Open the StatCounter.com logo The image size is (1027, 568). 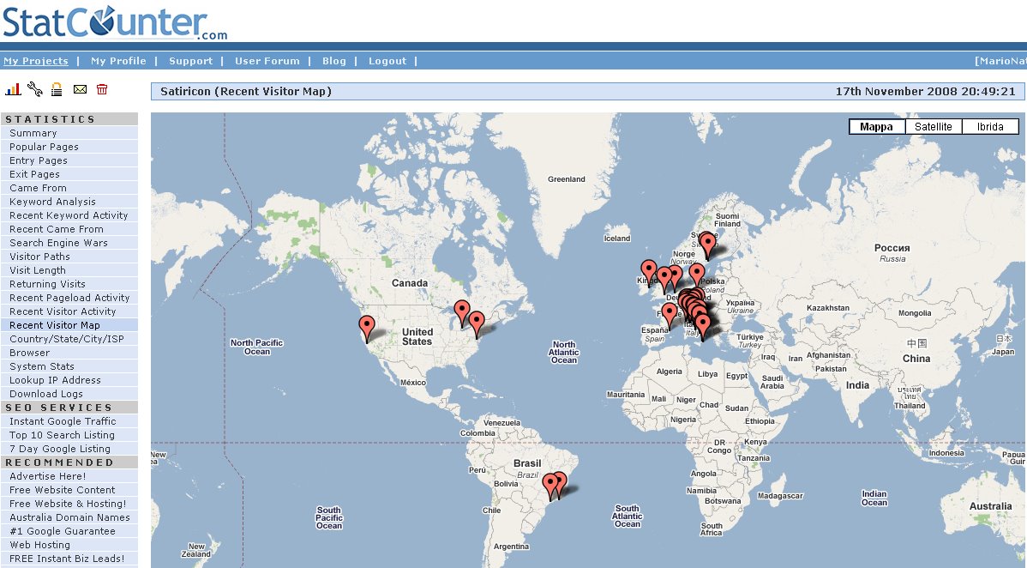click(115, 22)
